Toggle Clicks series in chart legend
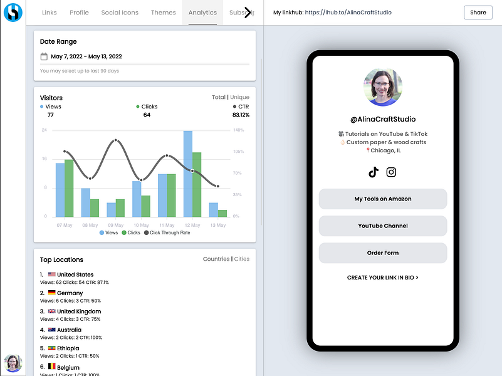The width and height of the screenshot is (502, 376). click(131, 232)
